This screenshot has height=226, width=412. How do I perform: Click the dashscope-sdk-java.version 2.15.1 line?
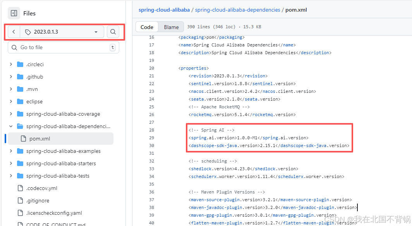coord(269,146)
